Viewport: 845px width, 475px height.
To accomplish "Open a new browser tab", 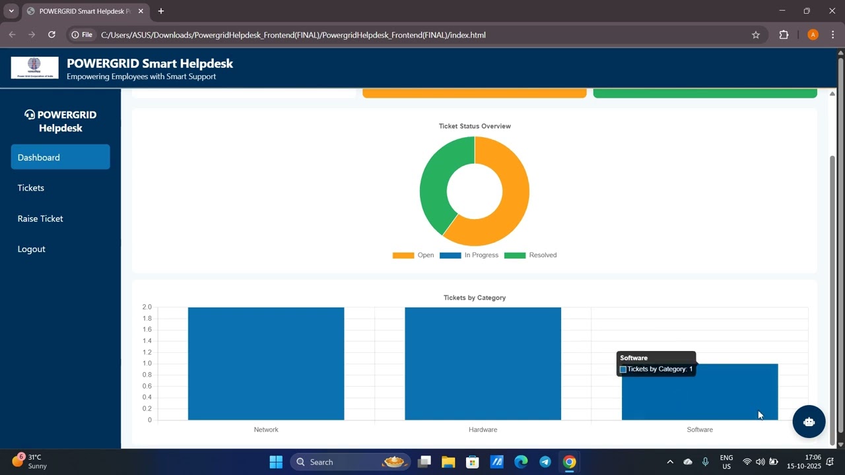I will coord(161,11).
